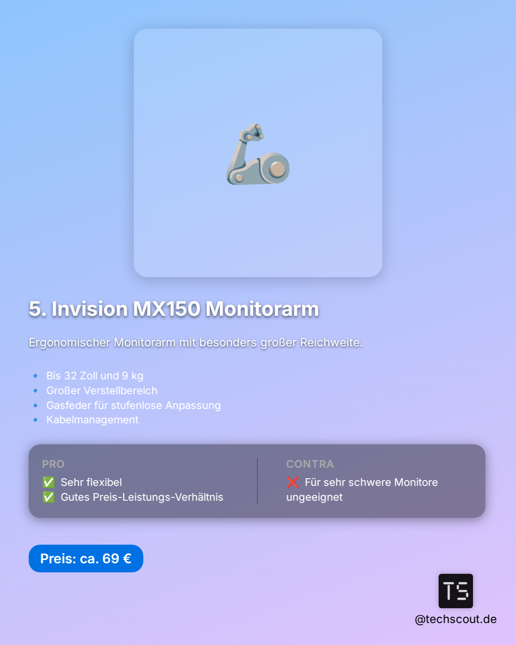516x645 pixels.
Task: Click the green checkmark beside Gutes Preis-Leistungs-Verhältnis
Action: point(49,497)
